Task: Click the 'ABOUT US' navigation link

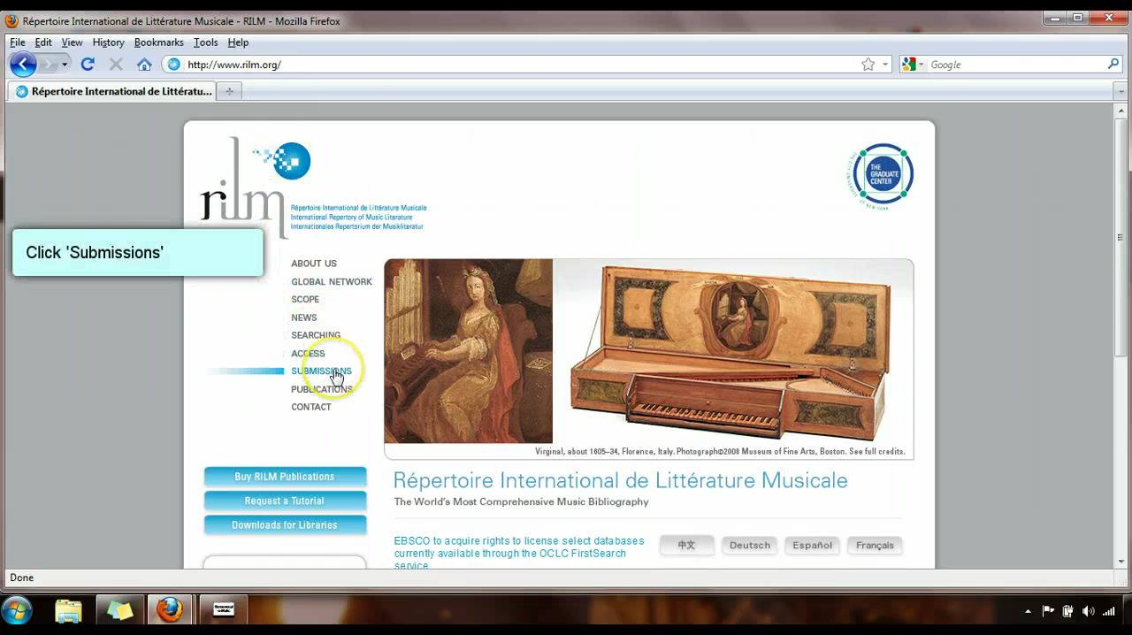Action: pyautogui.click(x=314, y=264)
